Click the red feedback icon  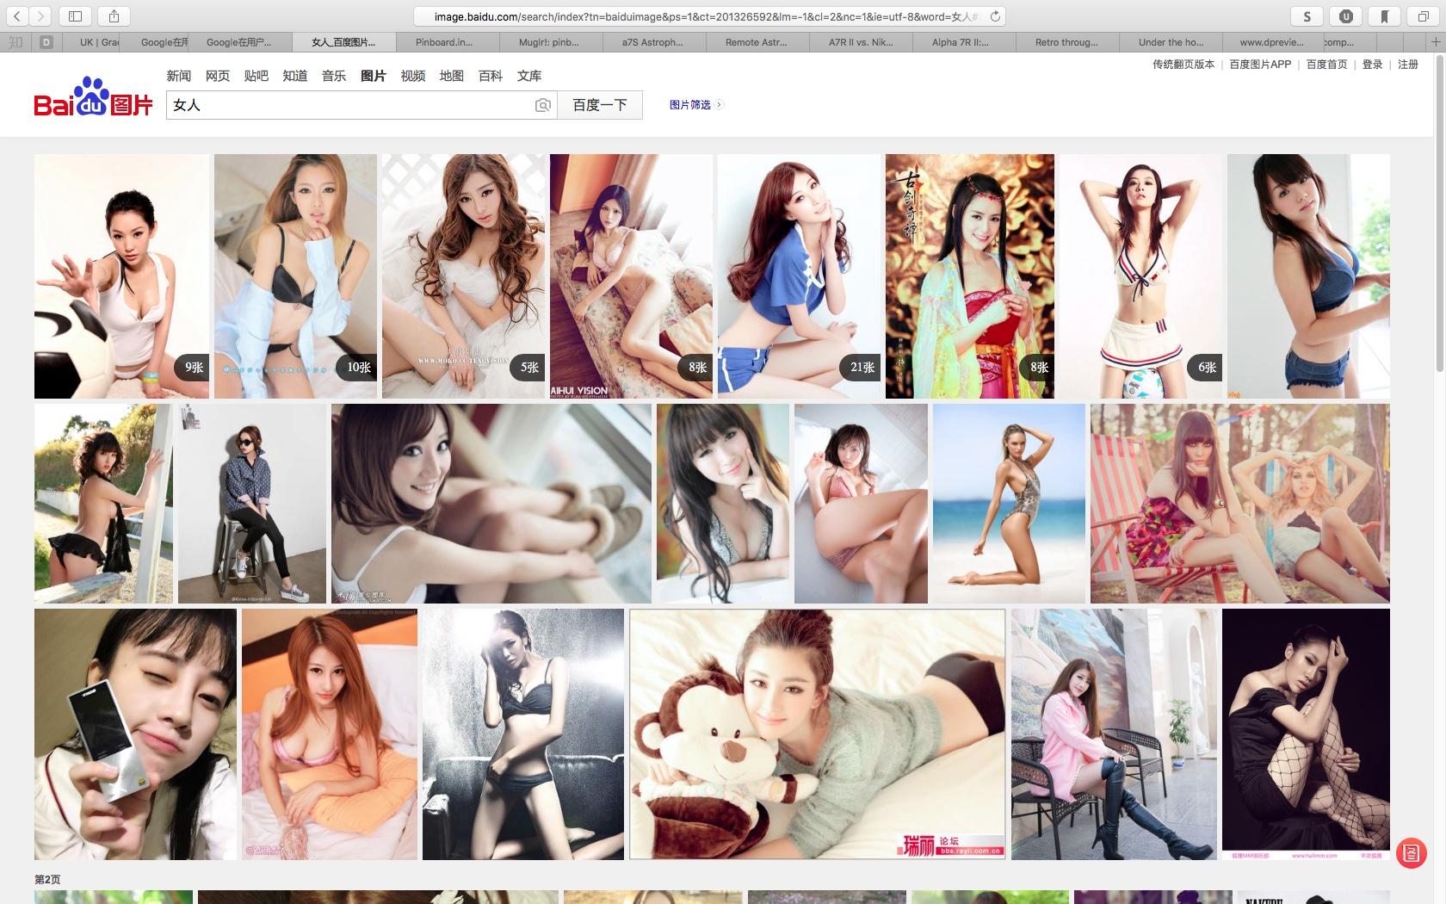1412,853
